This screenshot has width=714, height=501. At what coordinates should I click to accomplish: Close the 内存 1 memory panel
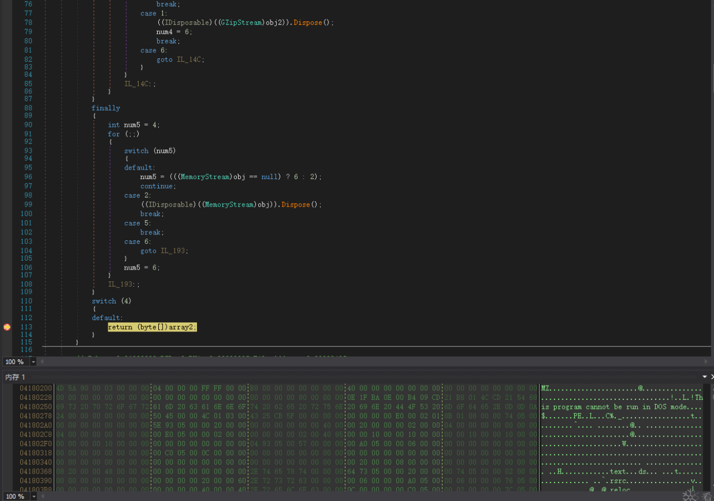point(712,377)
